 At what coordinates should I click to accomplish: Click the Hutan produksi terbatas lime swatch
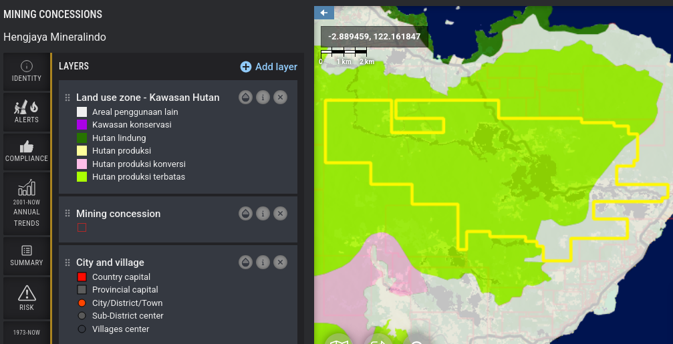pos(82,177)
